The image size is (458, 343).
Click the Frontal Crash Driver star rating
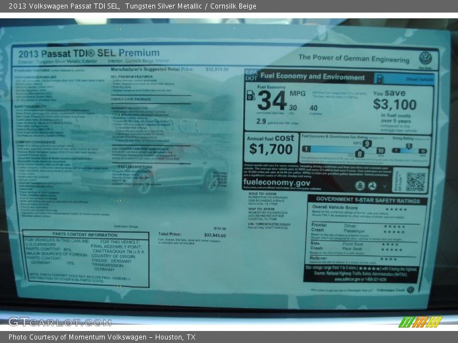(393, 226)
